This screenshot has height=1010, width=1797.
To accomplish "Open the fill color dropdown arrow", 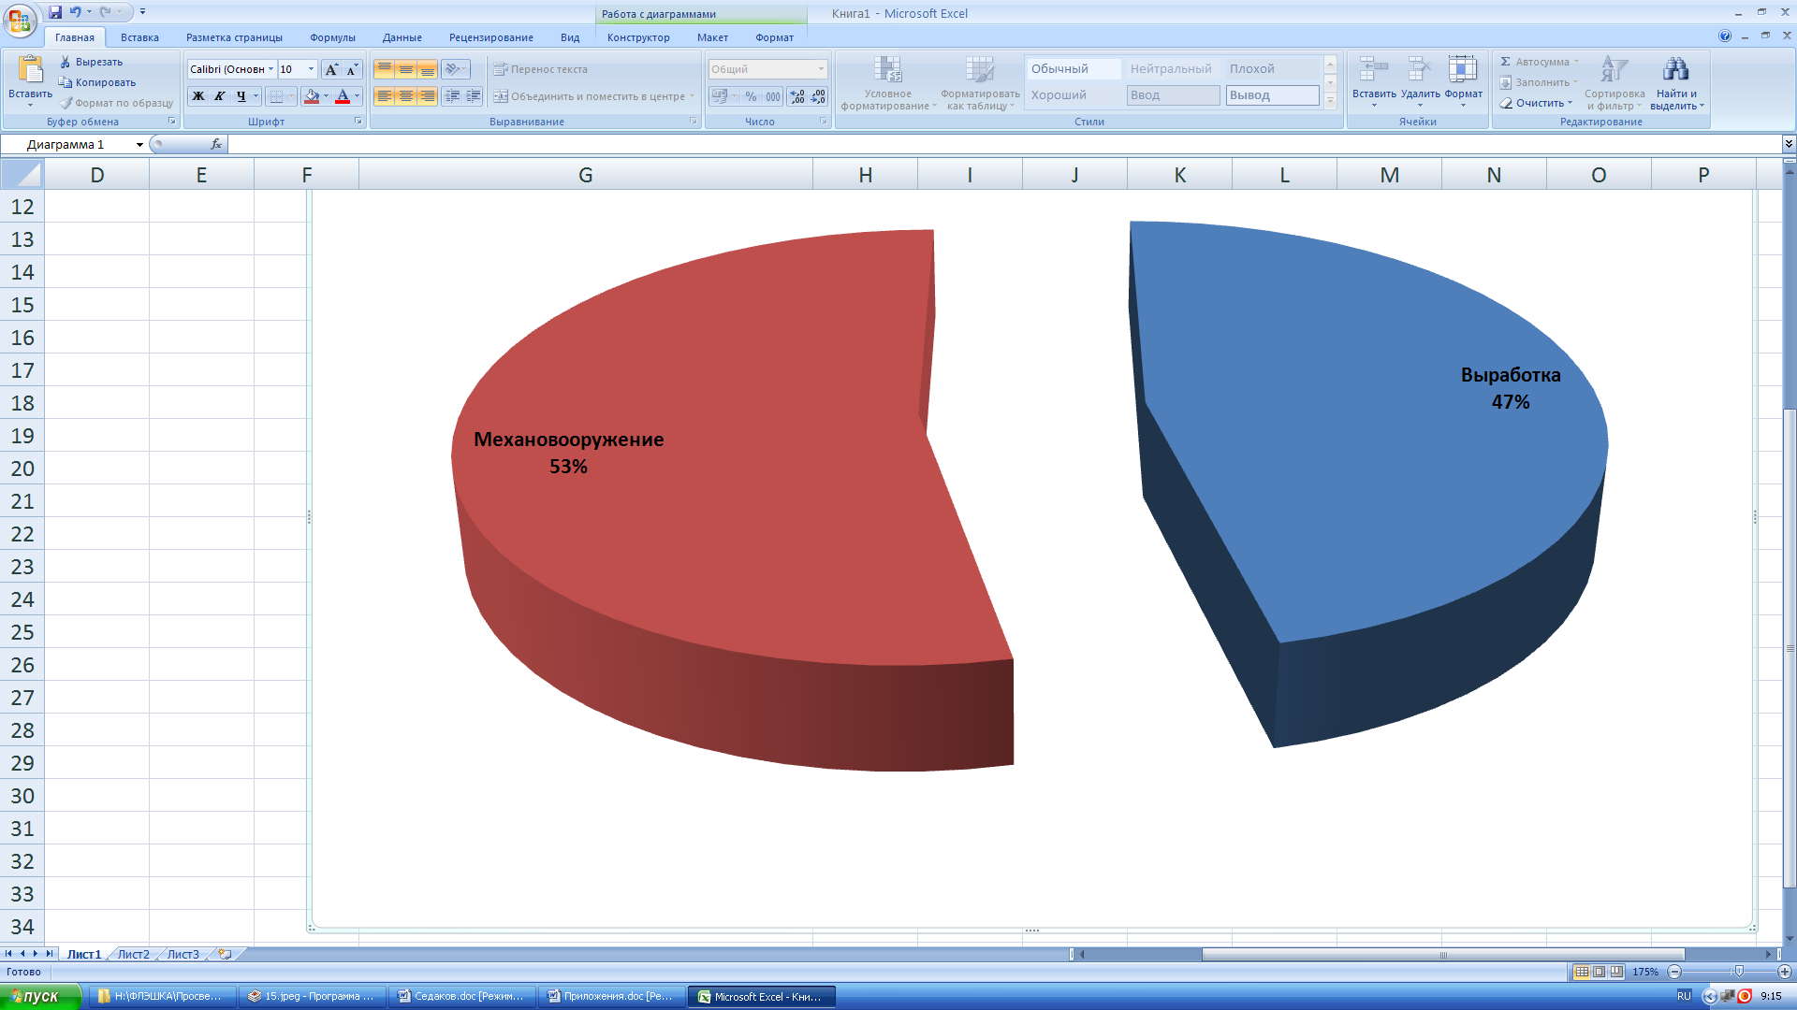I will tap(326, 96).
